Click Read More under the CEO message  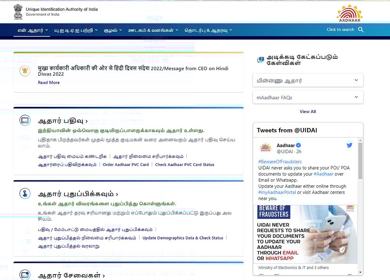coord(48,83)
